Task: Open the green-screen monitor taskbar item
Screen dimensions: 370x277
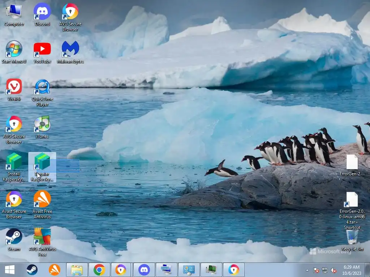Action: (211, 270)
